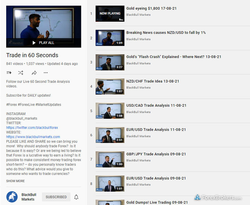The width and height of the screenshot is (250, 205).
Task: Visit the blackbullmarkets.com website link
Action: click(33, 137)
